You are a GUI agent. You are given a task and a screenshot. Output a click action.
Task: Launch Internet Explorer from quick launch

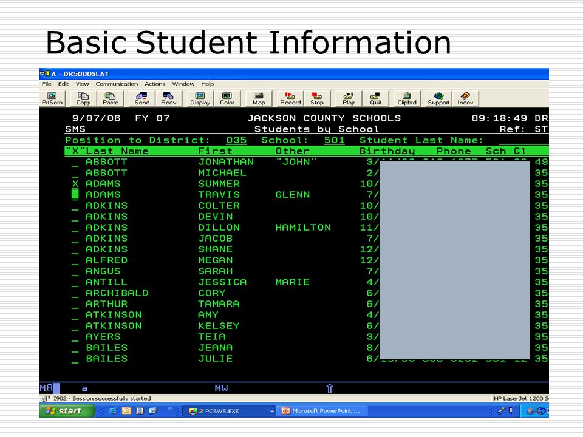(x=113, y=411)
